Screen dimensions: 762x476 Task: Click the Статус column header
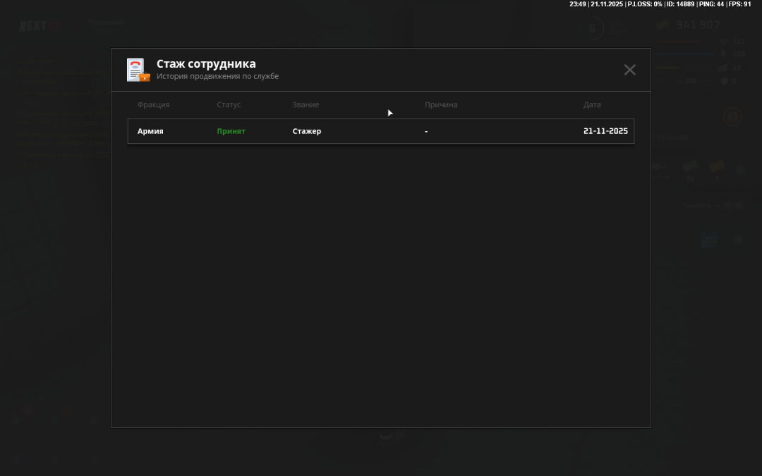229,105
